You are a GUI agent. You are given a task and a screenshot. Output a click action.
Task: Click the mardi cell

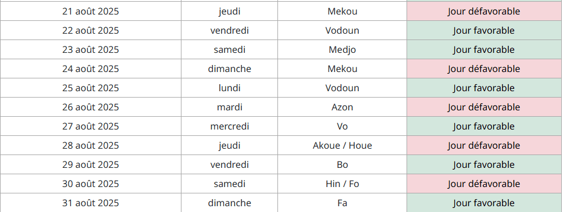(x=229, y=107)
